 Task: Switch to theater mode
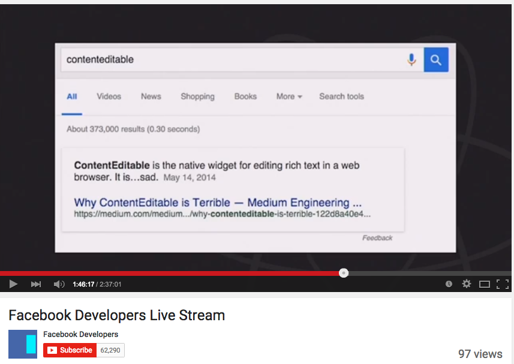point(485,284)
